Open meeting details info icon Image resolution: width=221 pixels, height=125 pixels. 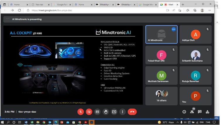[184, 112]
